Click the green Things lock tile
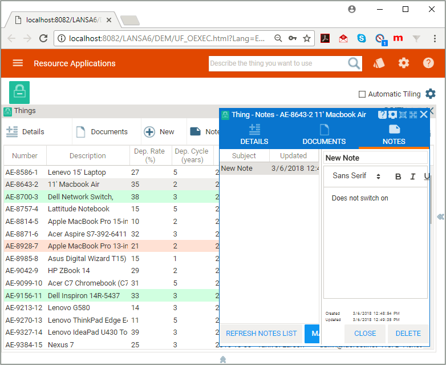Image resolution: width=446 pixels, height=365 pixels. (x=19, y=93)
